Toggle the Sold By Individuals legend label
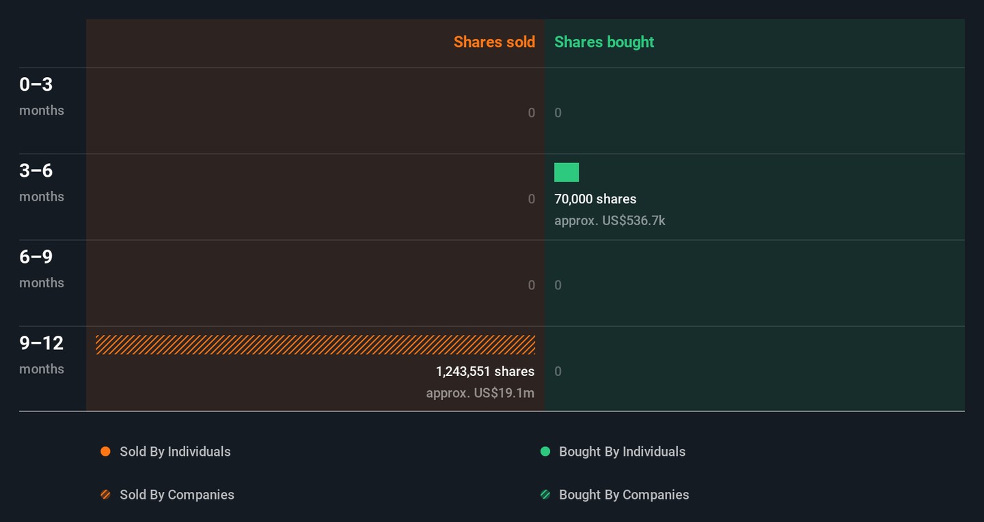984x522 pixels. point(175,452)
